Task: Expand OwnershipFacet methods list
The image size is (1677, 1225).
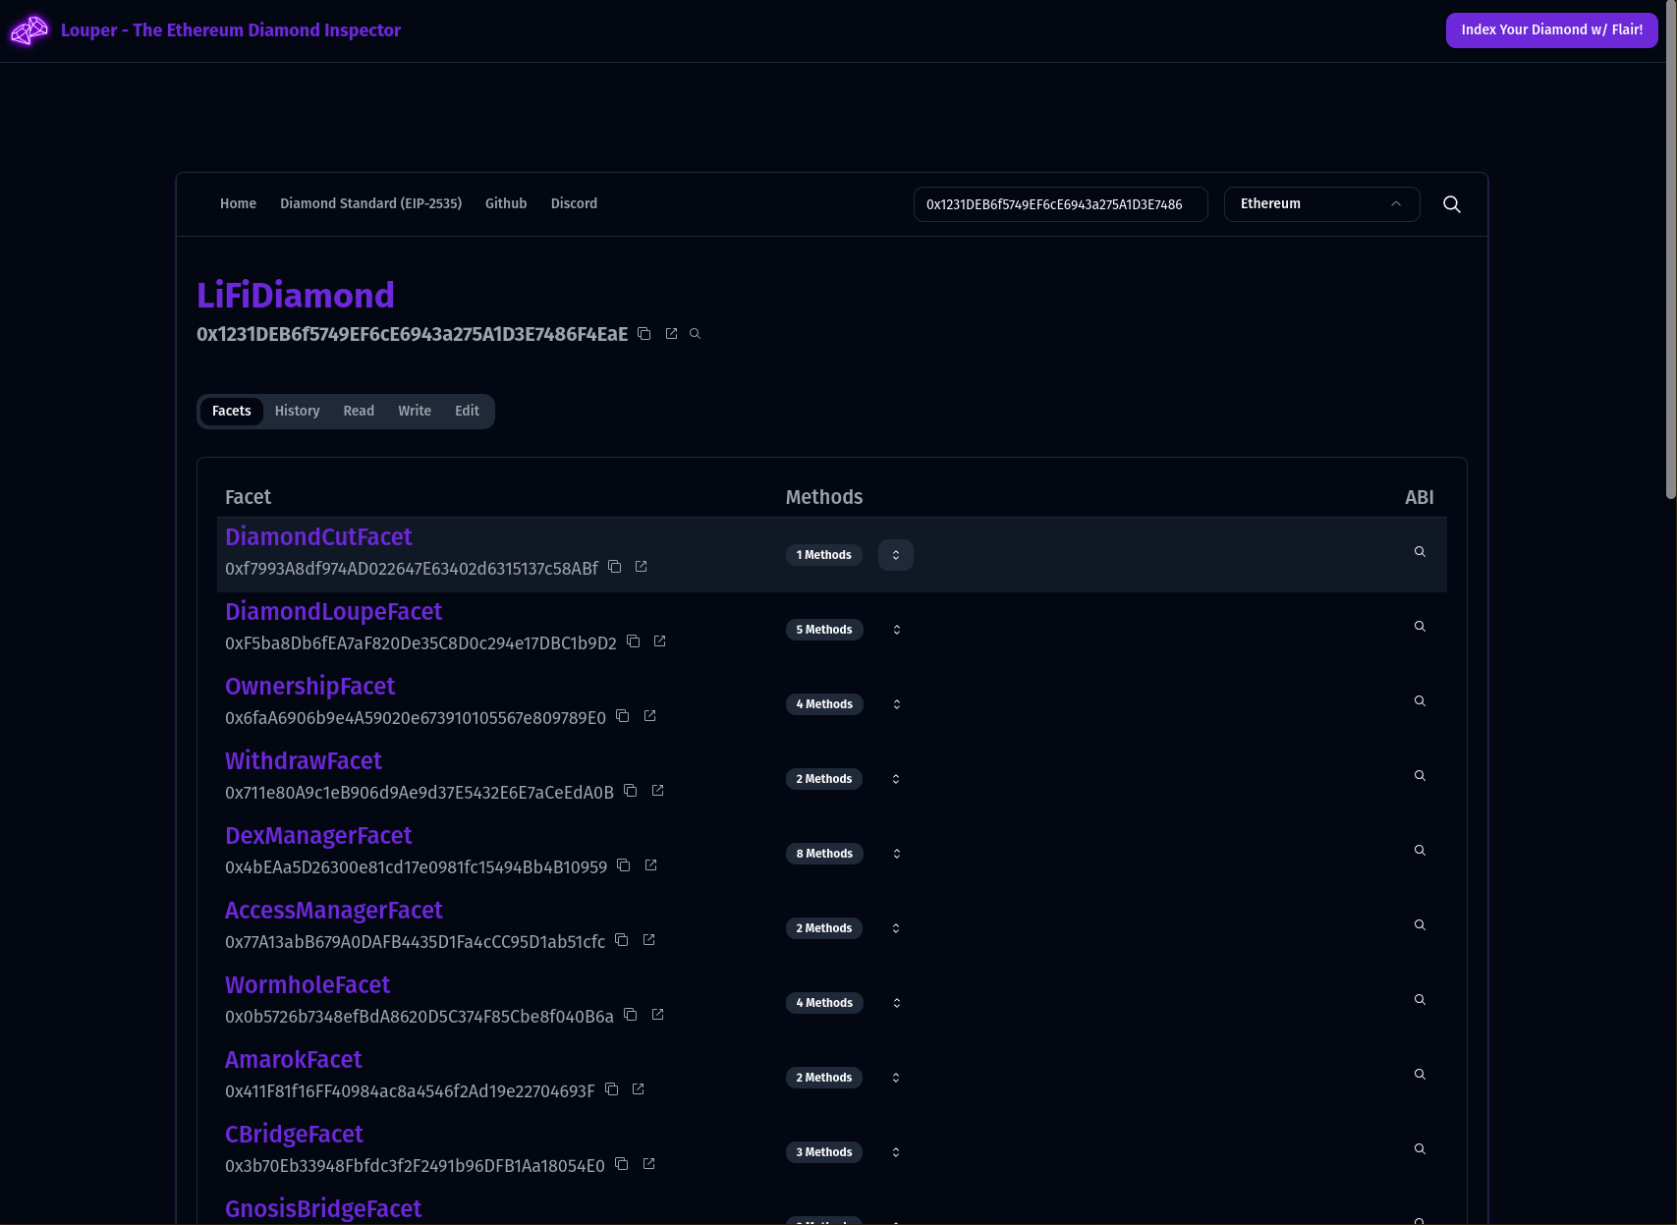Action: tap(896, 704)
